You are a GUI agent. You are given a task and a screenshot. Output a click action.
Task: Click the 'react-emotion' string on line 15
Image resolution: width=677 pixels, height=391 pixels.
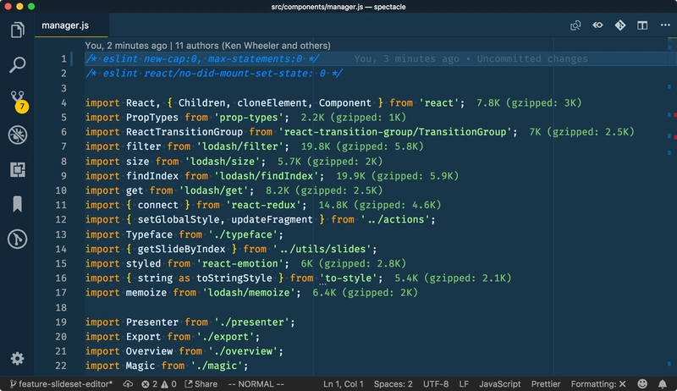pos(240,263)
